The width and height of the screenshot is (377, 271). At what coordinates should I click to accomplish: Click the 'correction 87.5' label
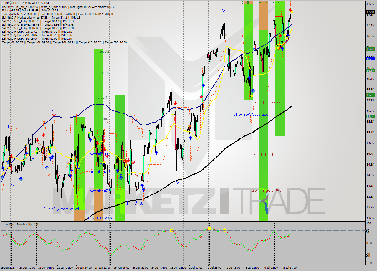(x=100, y=191)
